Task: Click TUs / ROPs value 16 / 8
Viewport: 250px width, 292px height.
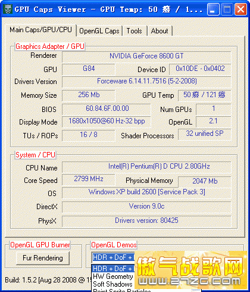Action: [x=89, y=135]
